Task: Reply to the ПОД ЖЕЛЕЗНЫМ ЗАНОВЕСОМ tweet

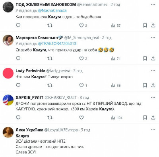Action: 18,25
